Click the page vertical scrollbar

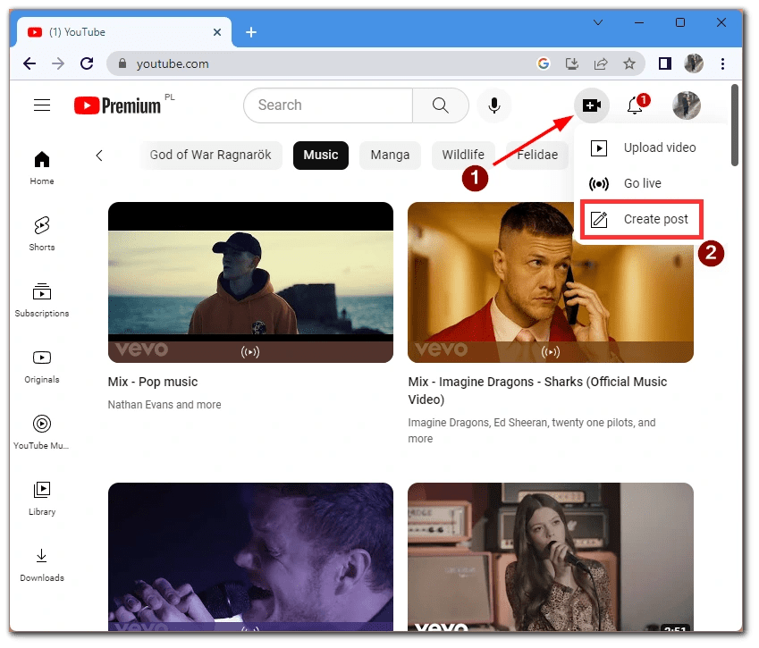pyautogui.click(x=735, y=126)
